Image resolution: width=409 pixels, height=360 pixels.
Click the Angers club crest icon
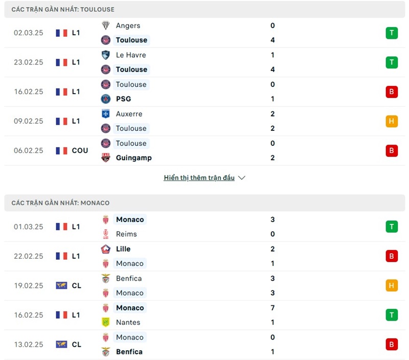(x=106, y=26)
